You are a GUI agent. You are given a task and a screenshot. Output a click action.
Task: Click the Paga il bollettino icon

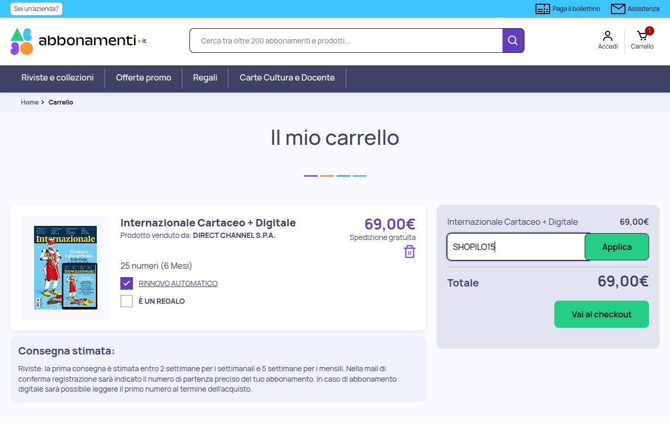(543, 9)
